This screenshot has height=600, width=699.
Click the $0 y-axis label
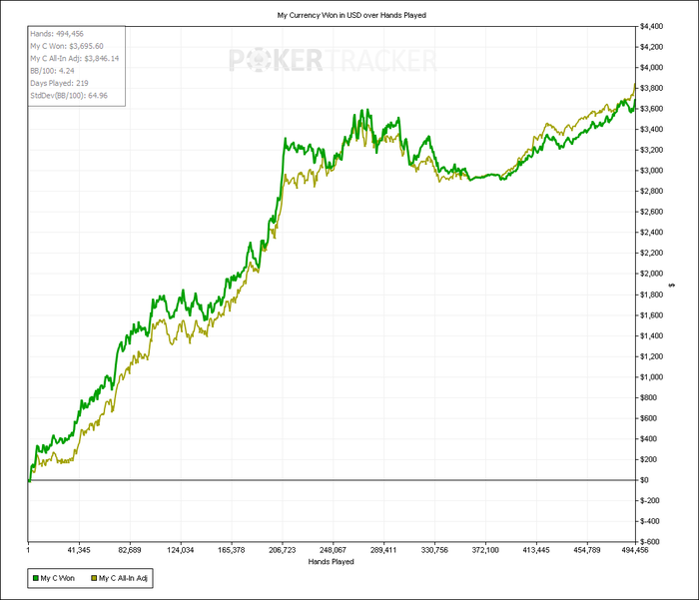pyautogui.click(x=644, y=480)
